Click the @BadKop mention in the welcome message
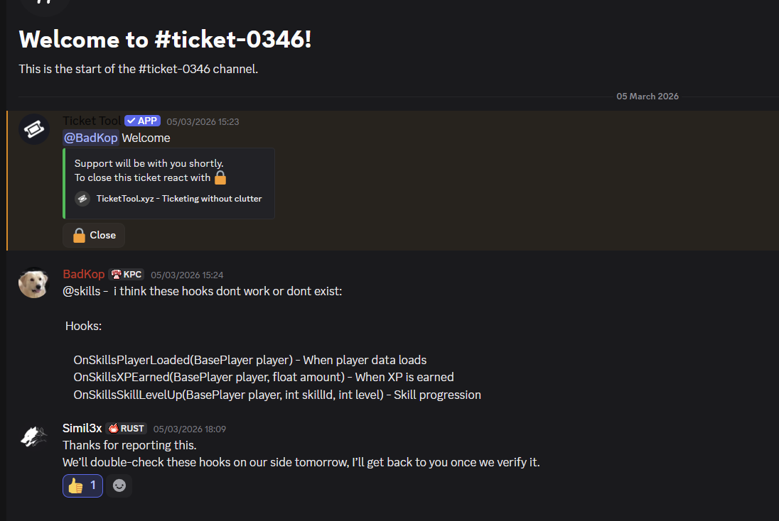The width and height of the screenshot is (779, 521). (x=90, y=138)
